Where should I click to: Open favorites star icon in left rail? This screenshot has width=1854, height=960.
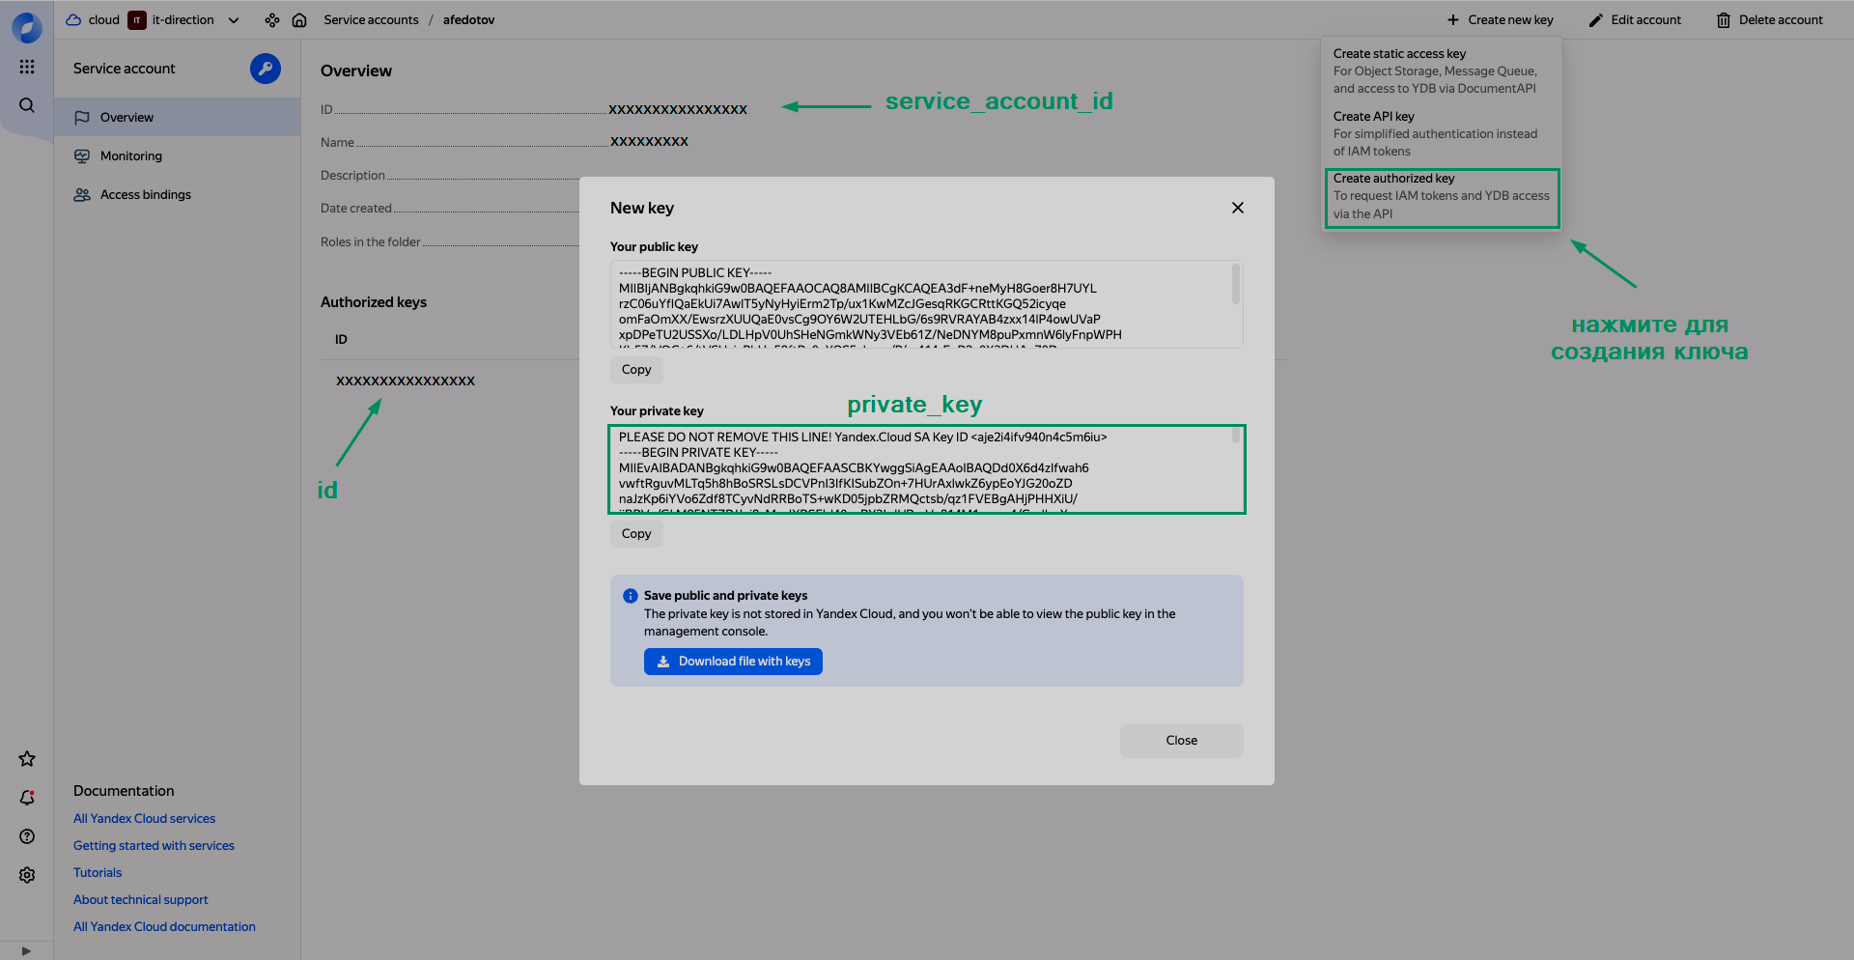tap(27, 759)
